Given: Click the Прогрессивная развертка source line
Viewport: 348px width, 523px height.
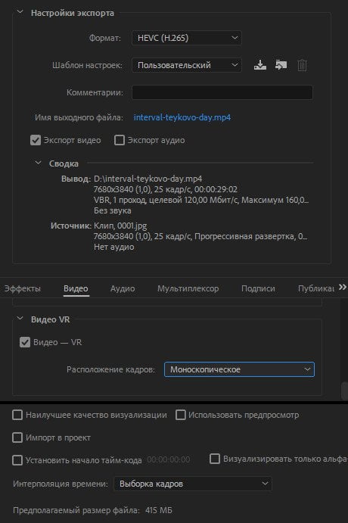Looking at the screenshot, I should [x=200, y=236].
